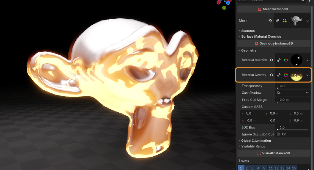Click the Extra Cull Margin value slider
The image size is (314, 170).
click(x=293, y=100)
